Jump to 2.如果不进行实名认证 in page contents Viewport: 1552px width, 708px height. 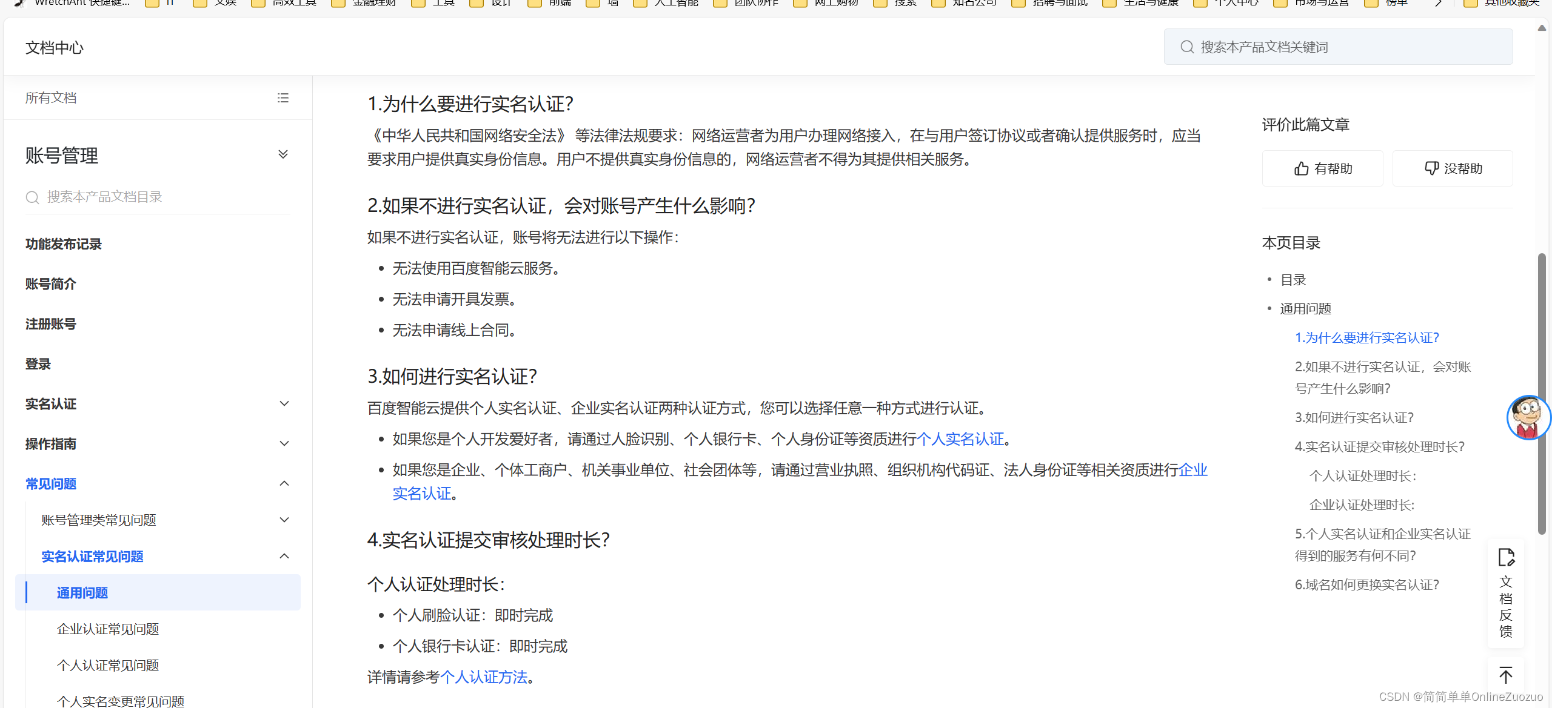tap(1383, 378)
